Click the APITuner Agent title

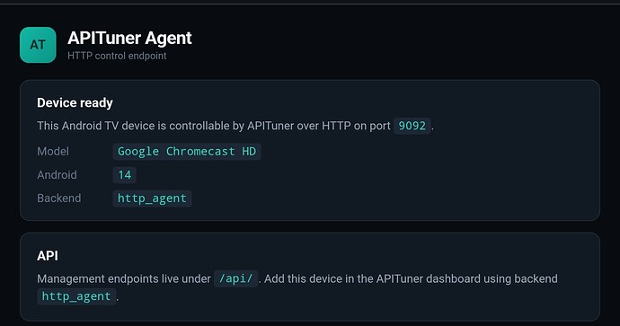(x=129, y=39)
